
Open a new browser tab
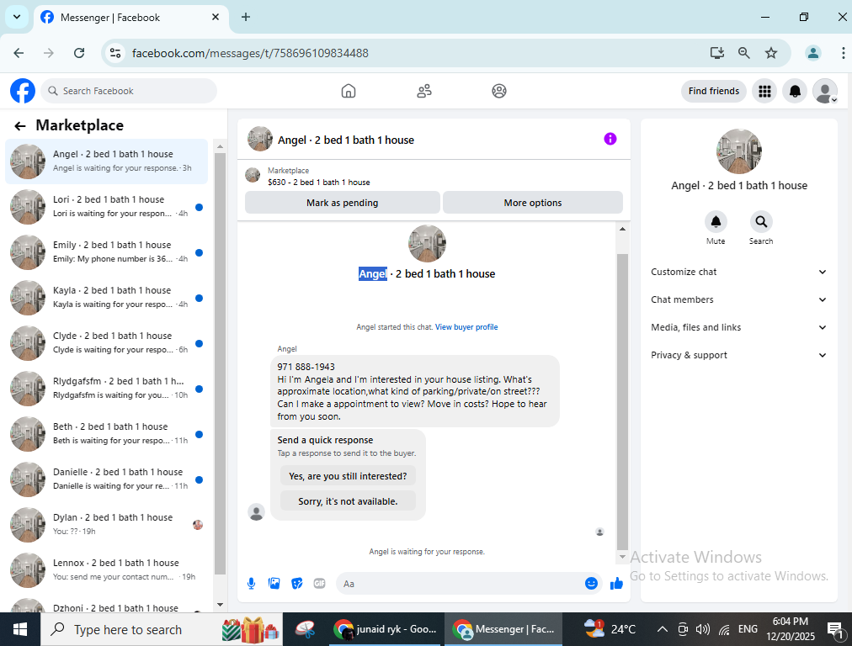pos(246,17)
